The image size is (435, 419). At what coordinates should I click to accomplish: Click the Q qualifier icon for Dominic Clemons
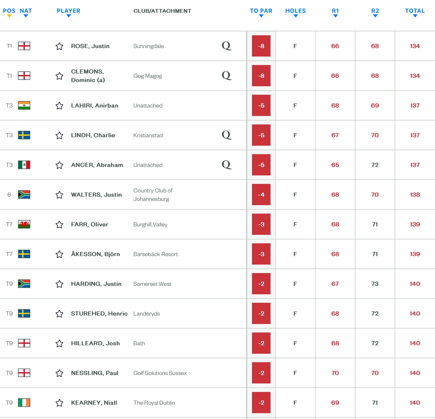(x=227, y=75)
